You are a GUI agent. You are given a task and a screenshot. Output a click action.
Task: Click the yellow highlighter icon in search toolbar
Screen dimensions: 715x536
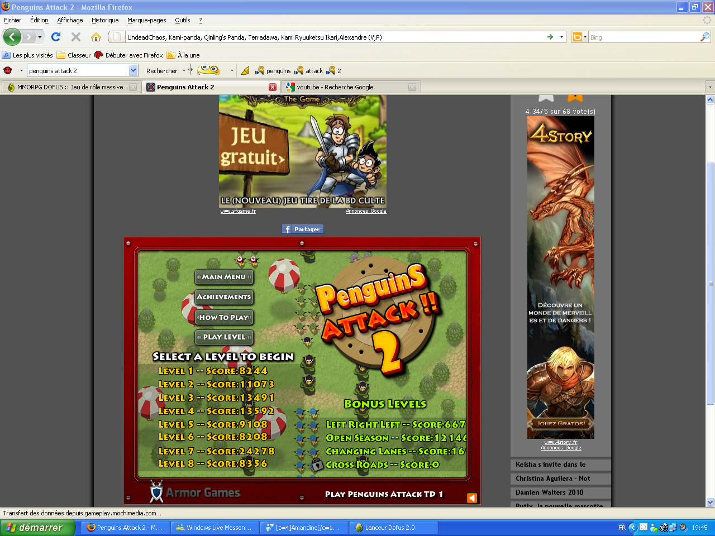click(x=245, y=70)
